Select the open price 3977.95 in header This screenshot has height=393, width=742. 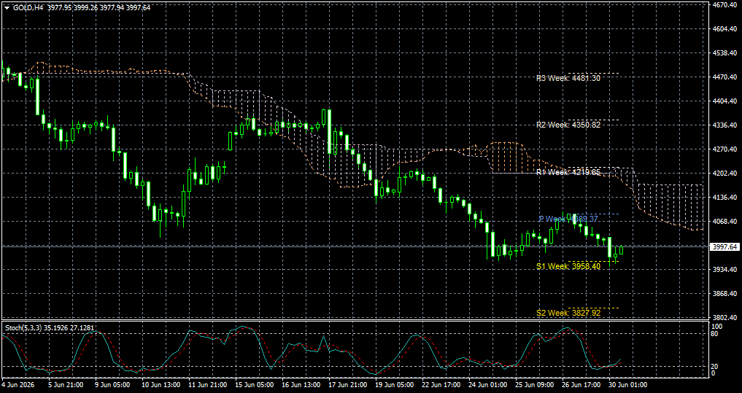tap(60, 8)
